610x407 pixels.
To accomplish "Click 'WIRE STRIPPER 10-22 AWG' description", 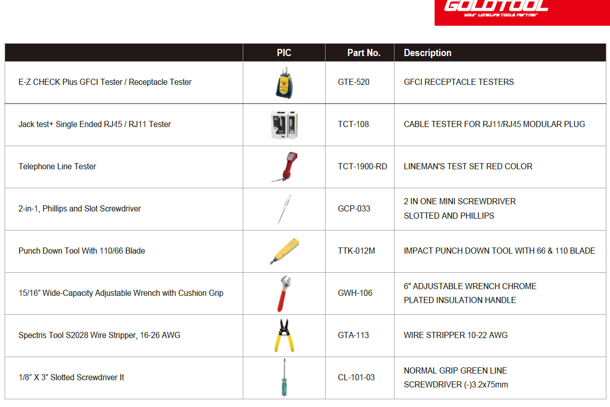I will point(456,335).
